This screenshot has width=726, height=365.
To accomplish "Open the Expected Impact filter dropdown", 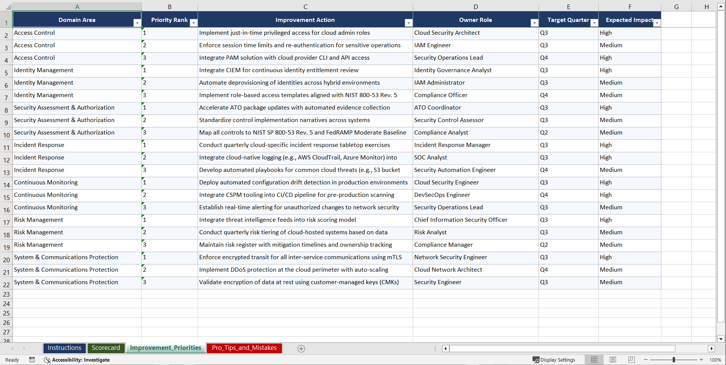I will (x=657, y=23).
